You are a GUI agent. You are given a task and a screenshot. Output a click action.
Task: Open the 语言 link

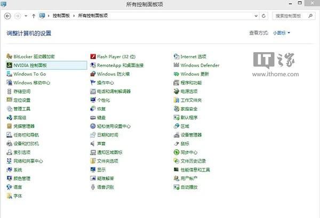(18, 187)
